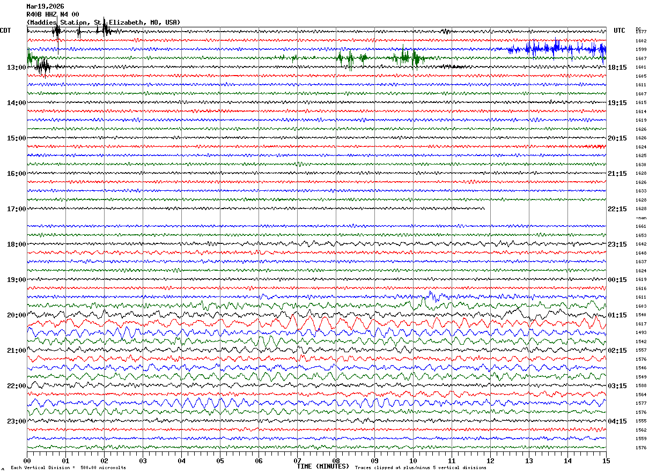Click the traces clipped footnote text
This screenshot has width=649, height=475.
[x=421, y=467]
